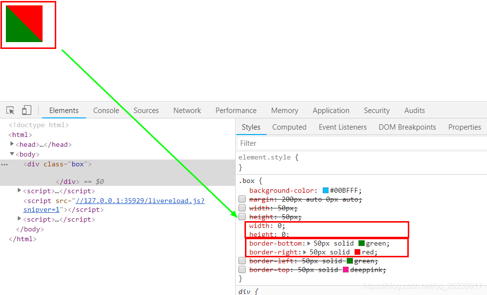Screen dimensions: 487x295
Task: Select the Properties sidebar tab
Action: pyautogui.click(x=465, y=127)
